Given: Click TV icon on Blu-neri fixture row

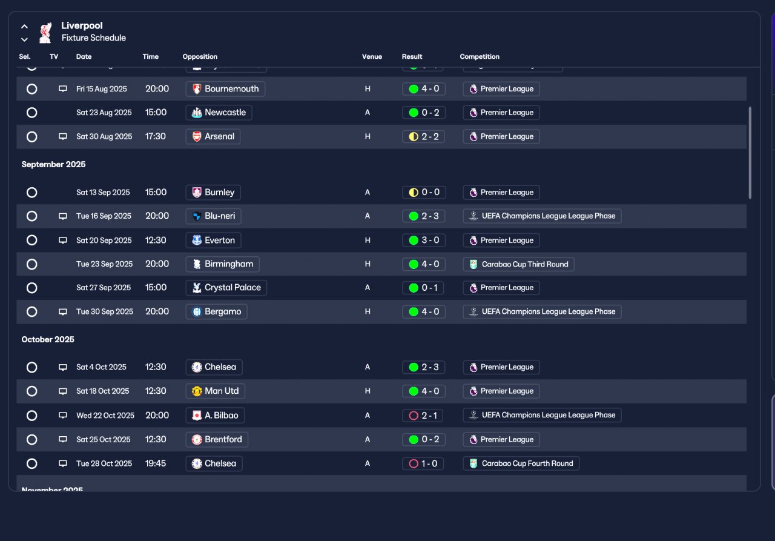Looking at the screenshot, I should click(x=62, y=216).
